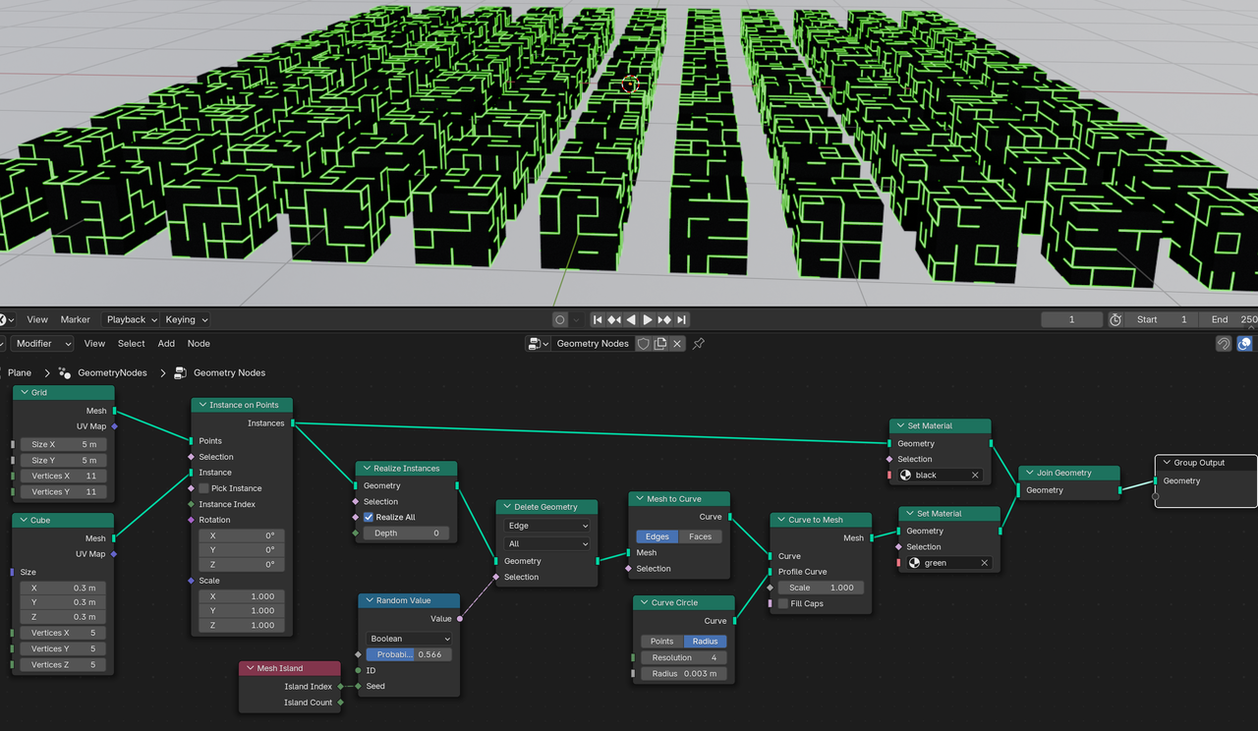Screen dimensions: 1258x731
Task: Click the green material sphere icon
Action: [x=915, y=563]
